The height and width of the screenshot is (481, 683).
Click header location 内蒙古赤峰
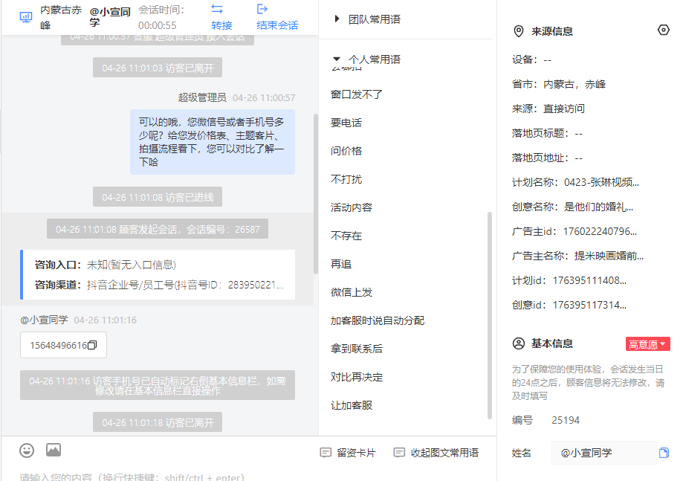(x=61, y=17)
